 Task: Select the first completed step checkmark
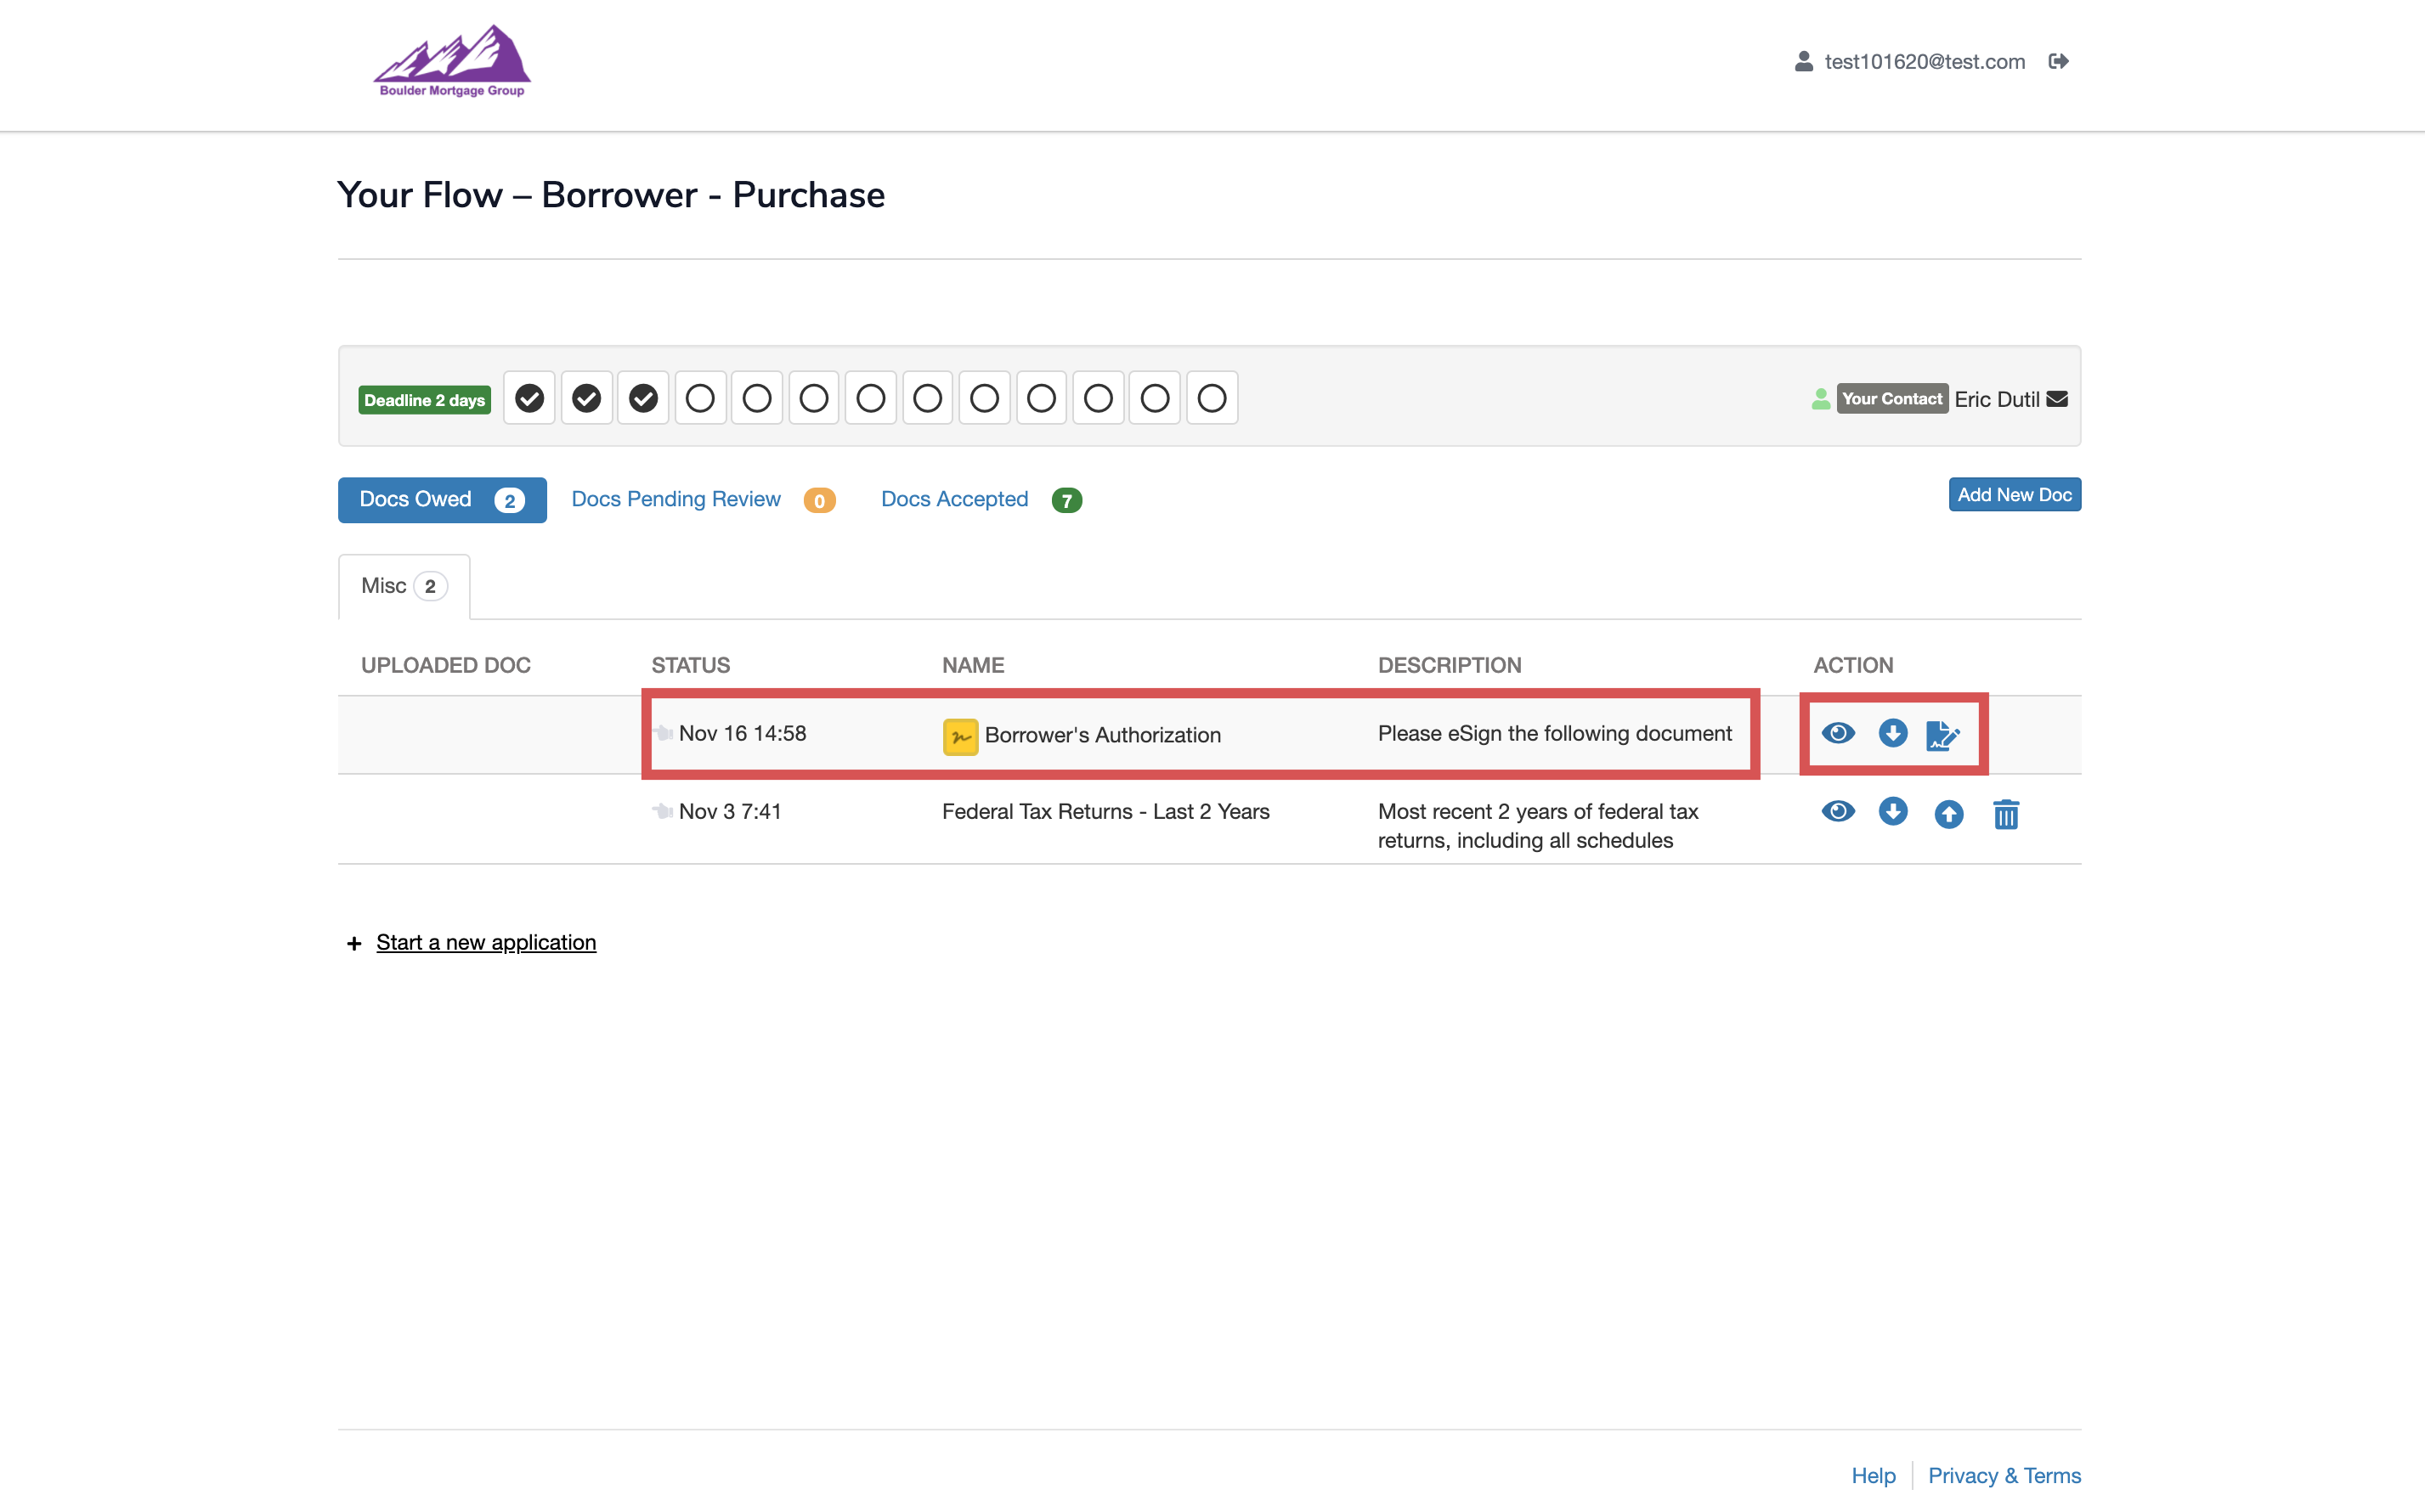pos(529,398)
